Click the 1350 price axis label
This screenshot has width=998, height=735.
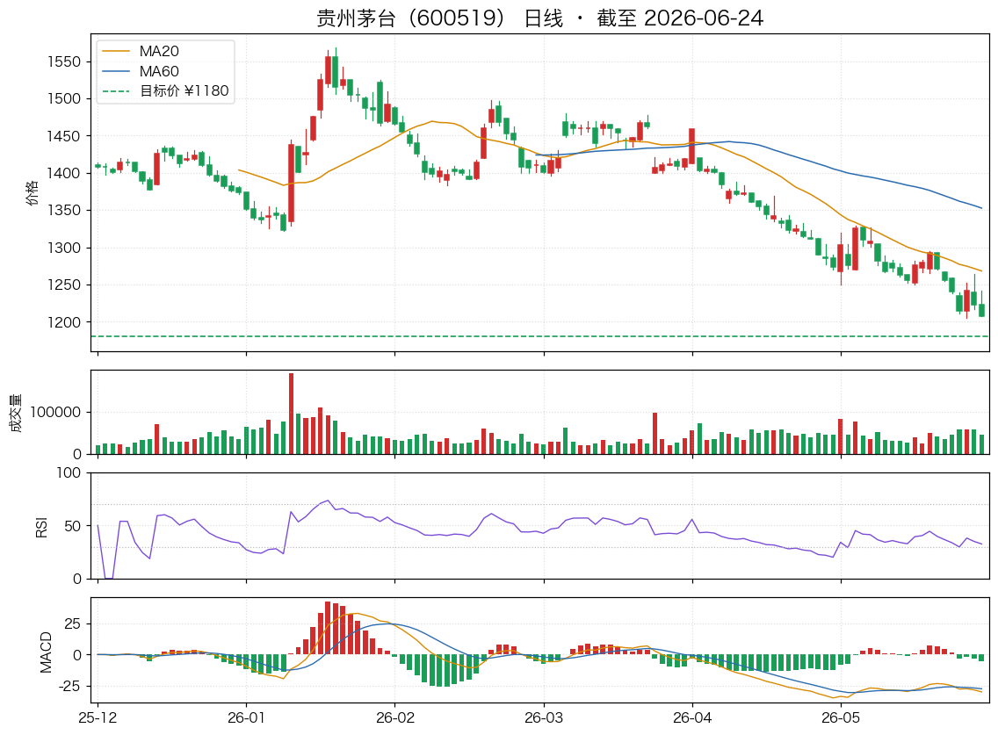coord(64,211)
